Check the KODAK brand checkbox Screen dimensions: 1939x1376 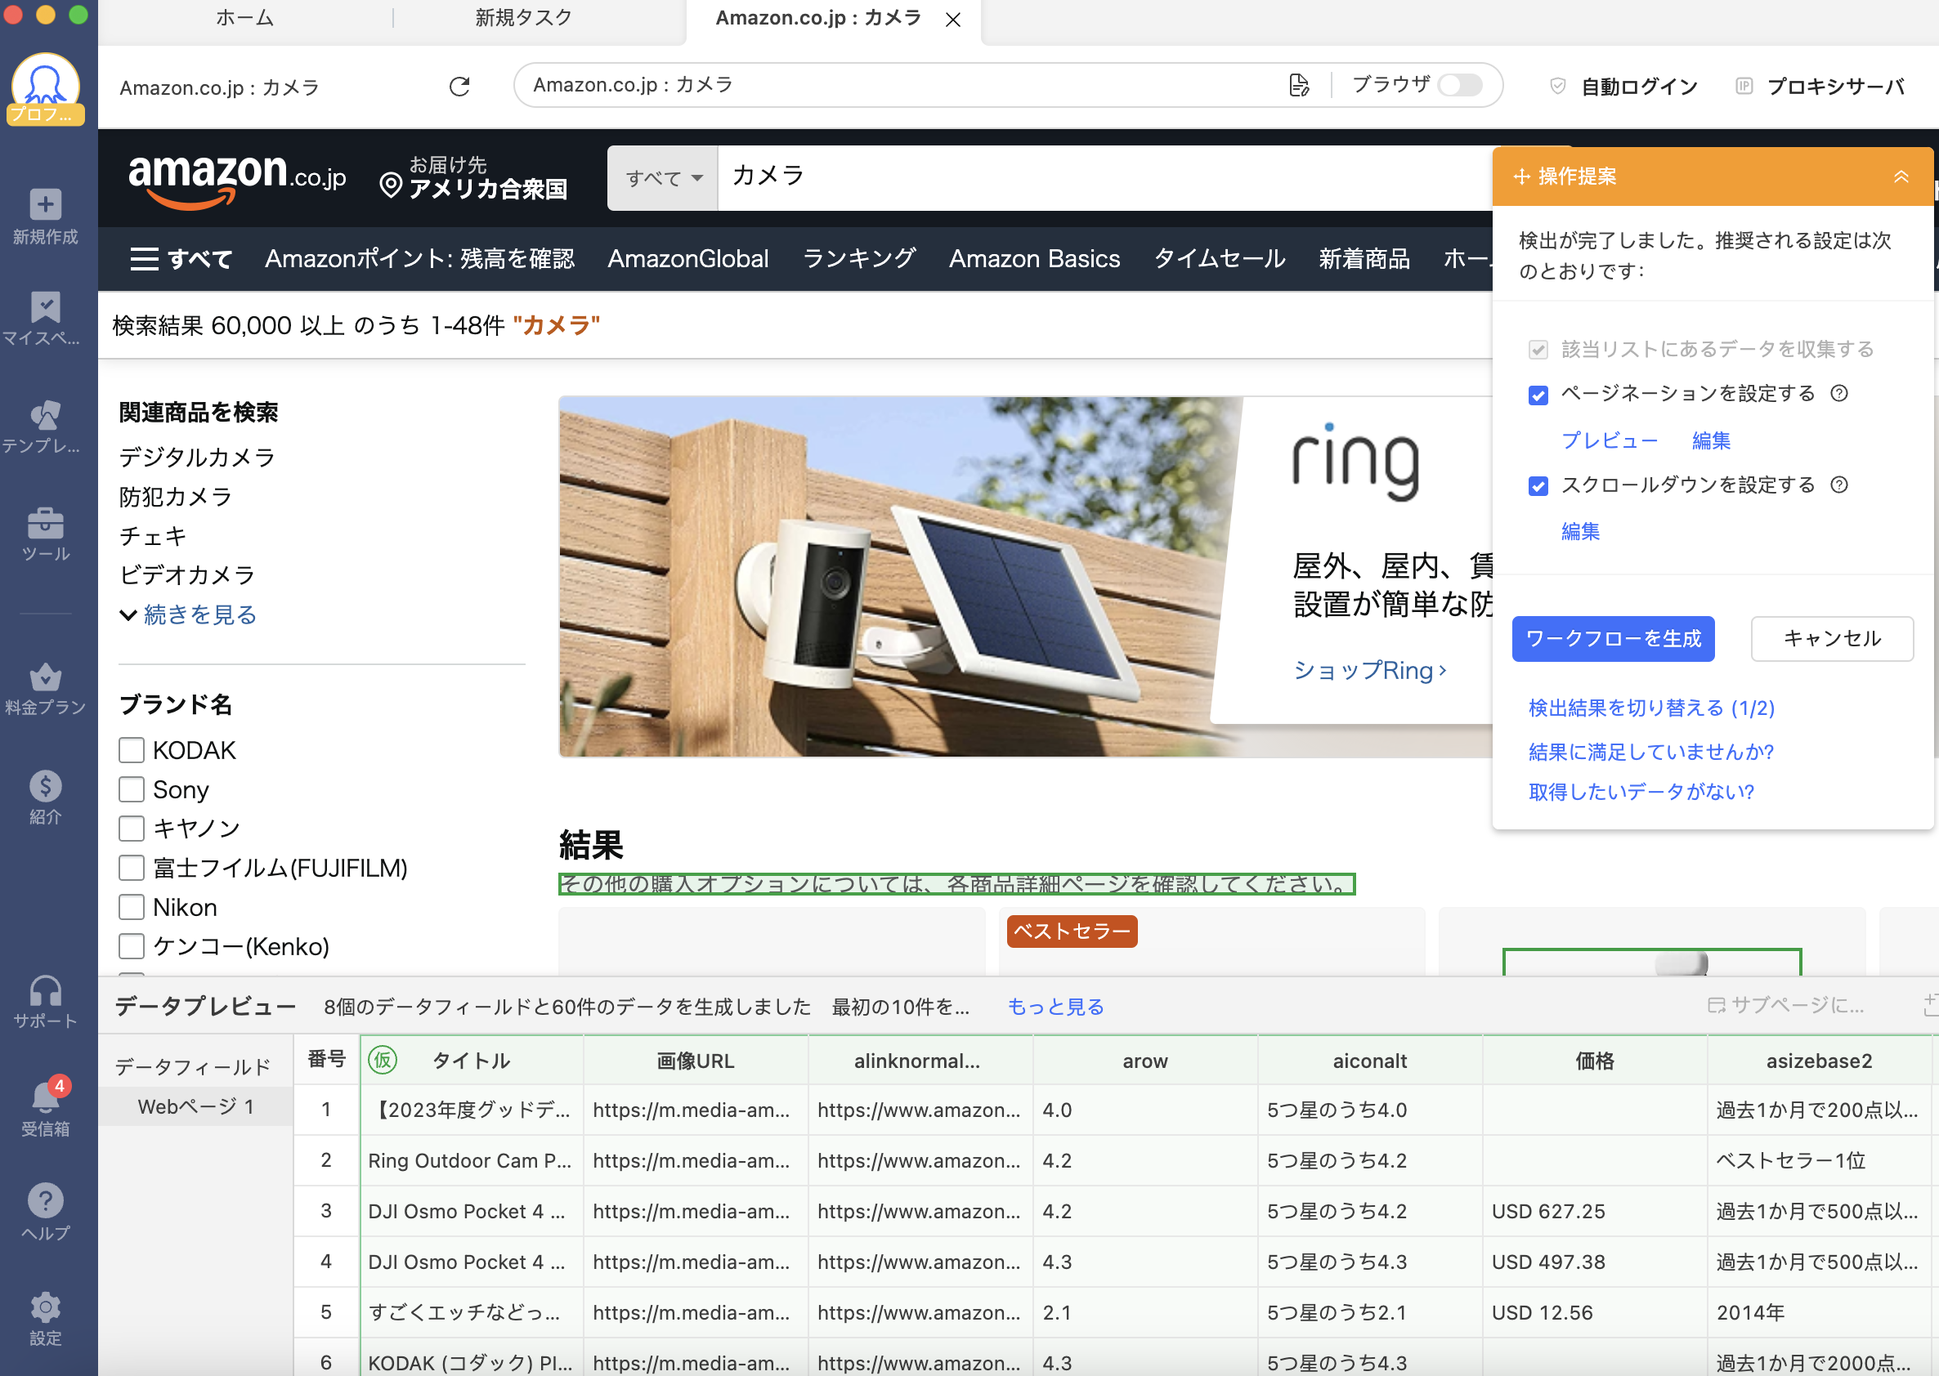pos(132,750)
